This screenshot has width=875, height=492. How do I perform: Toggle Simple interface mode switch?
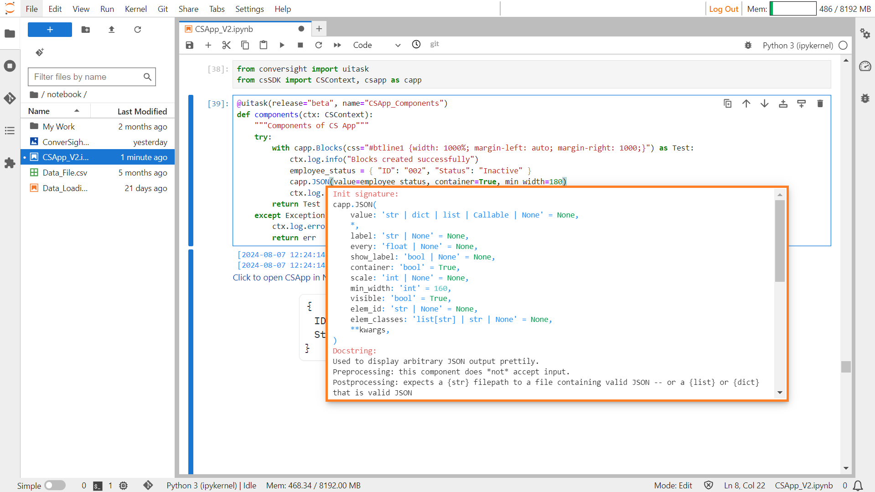point(55,486)
